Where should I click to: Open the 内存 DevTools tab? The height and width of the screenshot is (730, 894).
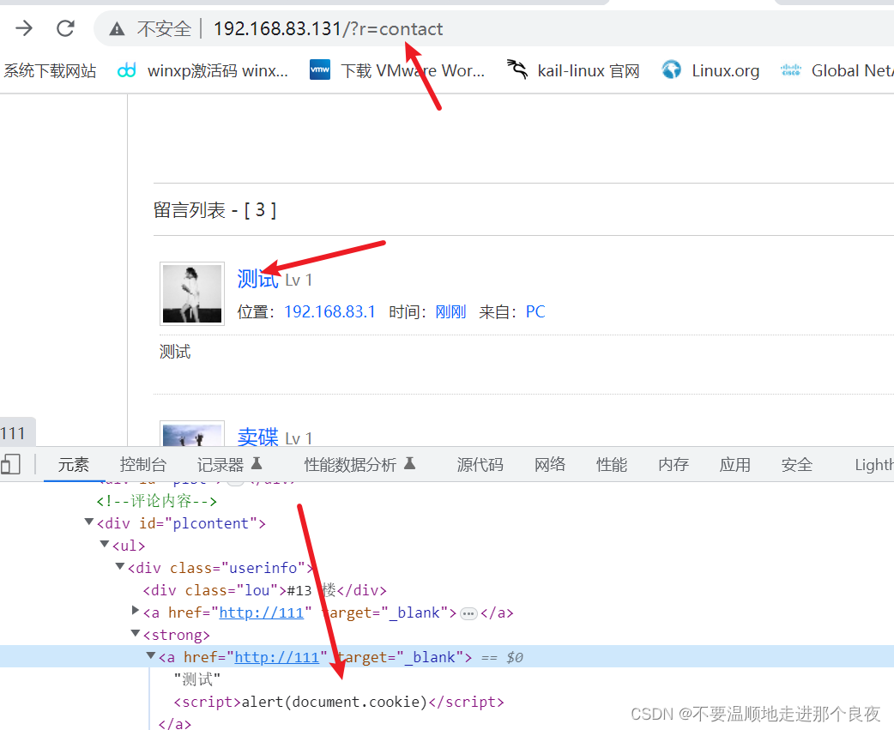[674, 464]
